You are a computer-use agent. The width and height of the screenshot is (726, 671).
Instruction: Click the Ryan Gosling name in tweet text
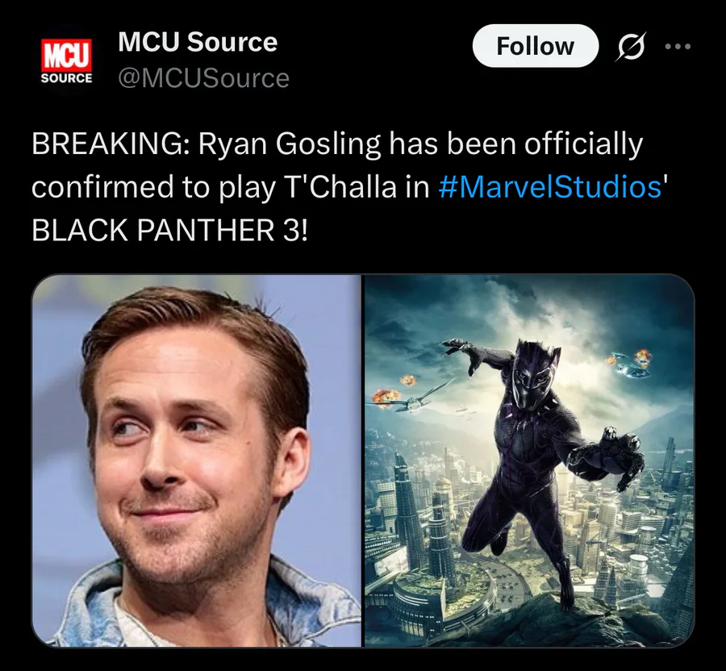point(290,145)
